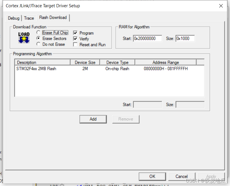Click the Cancel button
230x186 pixels.
182,176
